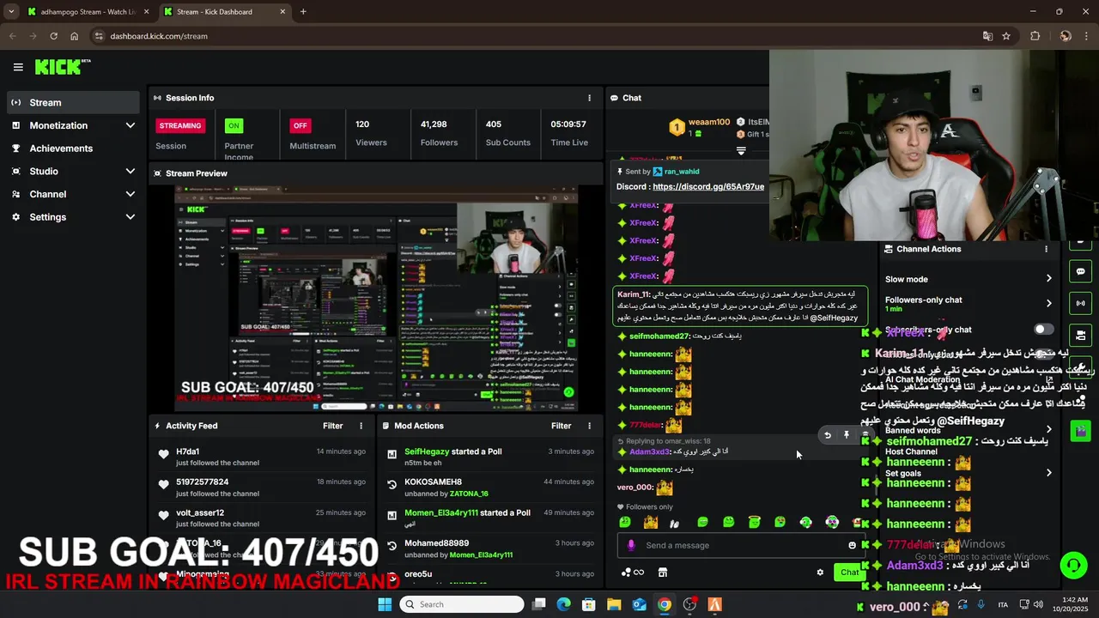Screen dimensions: 1099x618
Task: Click the 41,298 Followers count
Action: (x=434, y=124)
